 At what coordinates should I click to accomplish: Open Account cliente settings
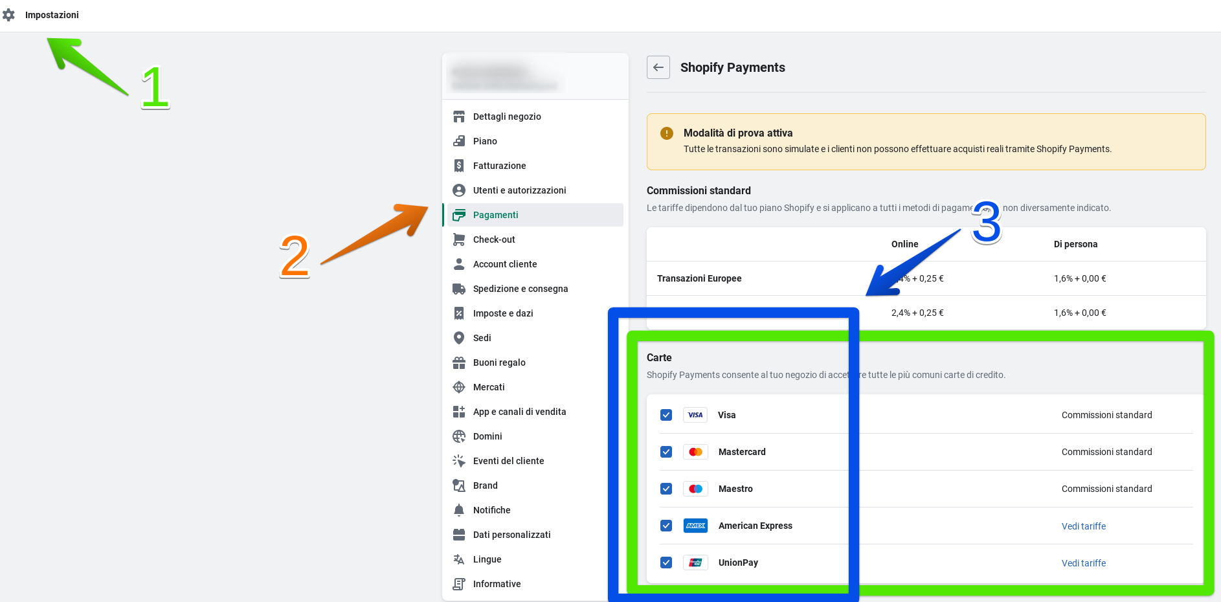click(535, 264)
